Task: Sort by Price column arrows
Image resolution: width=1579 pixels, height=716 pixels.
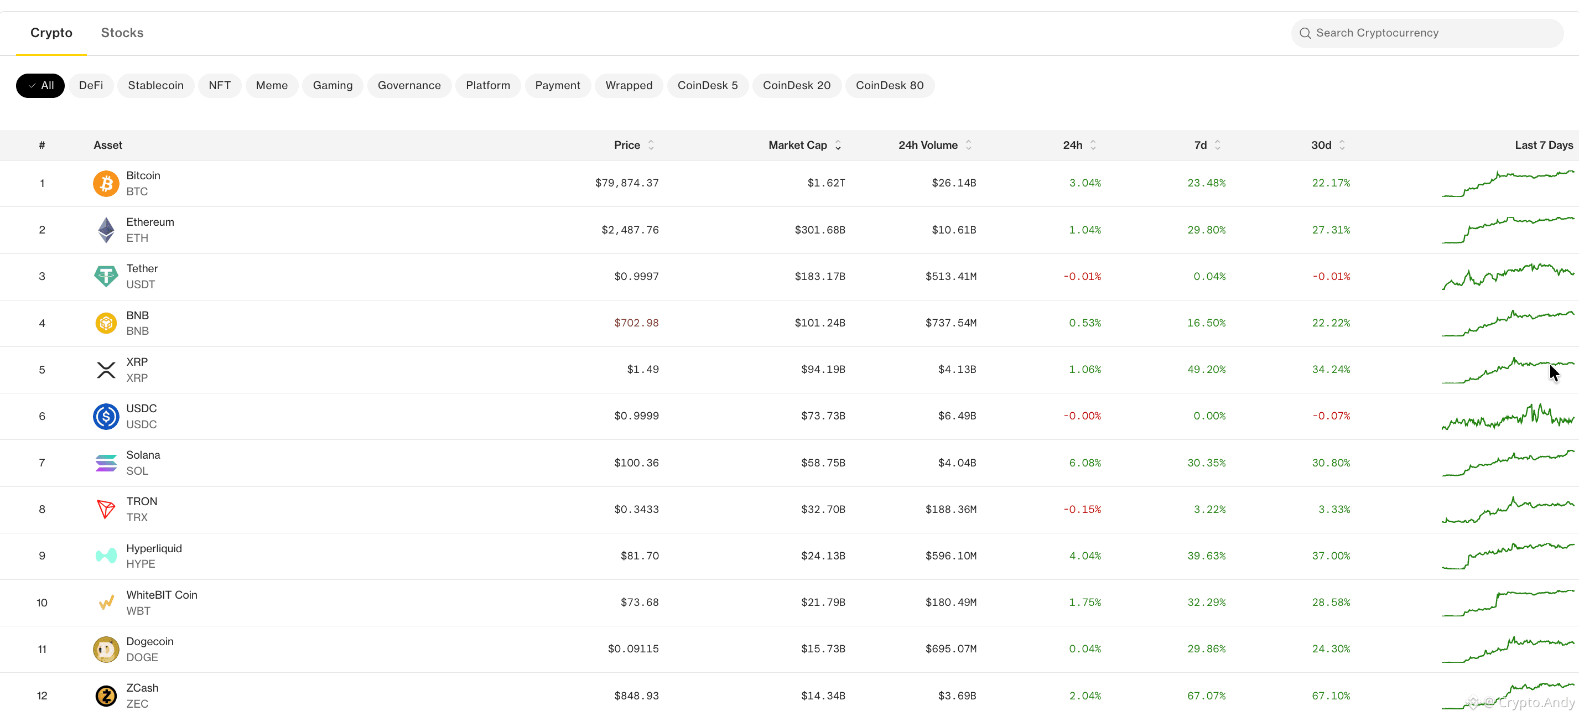Action: [651, 146]
